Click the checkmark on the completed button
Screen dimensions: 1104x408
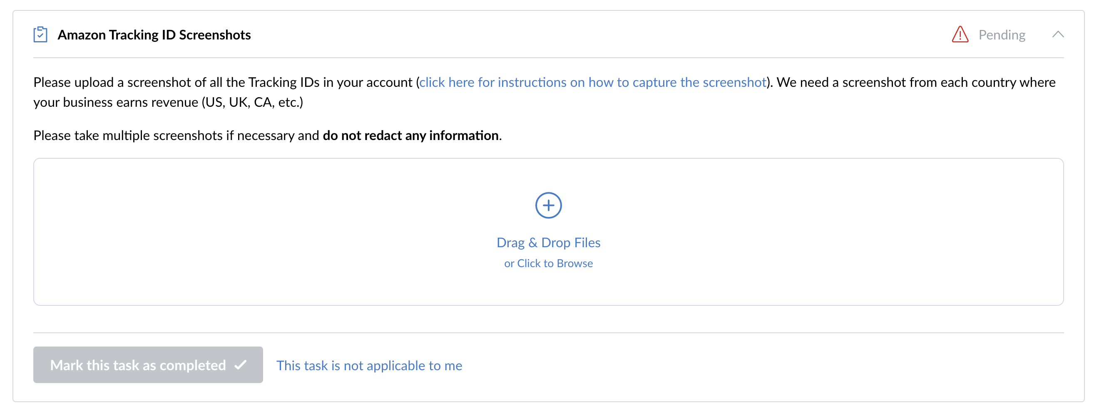click(241, 365)
